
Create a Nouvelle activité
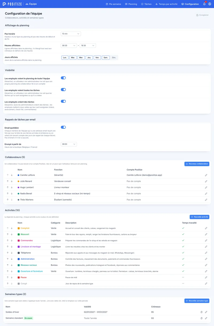[x=200, y=217]
